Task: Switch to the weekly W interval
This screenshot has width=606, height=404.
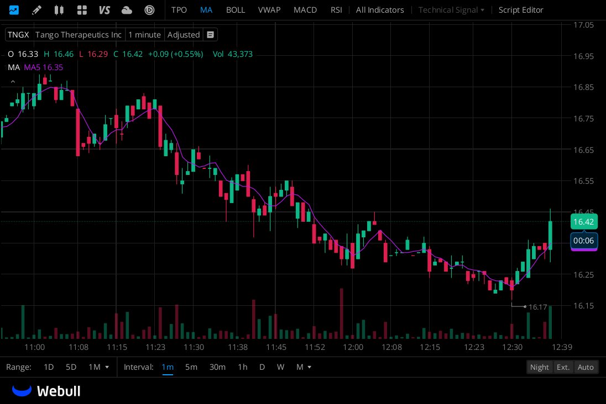Action: 280,367
